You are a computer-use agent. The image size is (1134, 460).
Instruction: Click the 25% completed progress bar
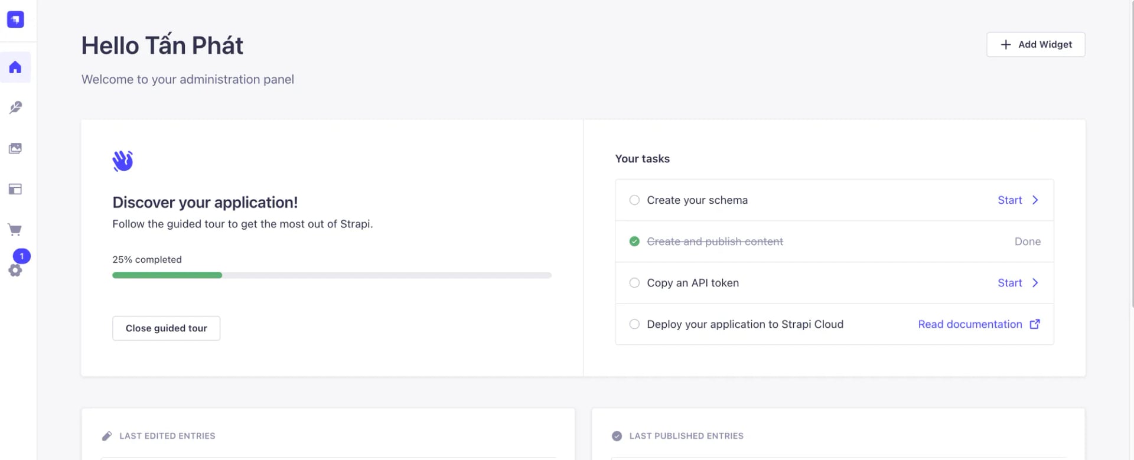(x=331, y=275)
